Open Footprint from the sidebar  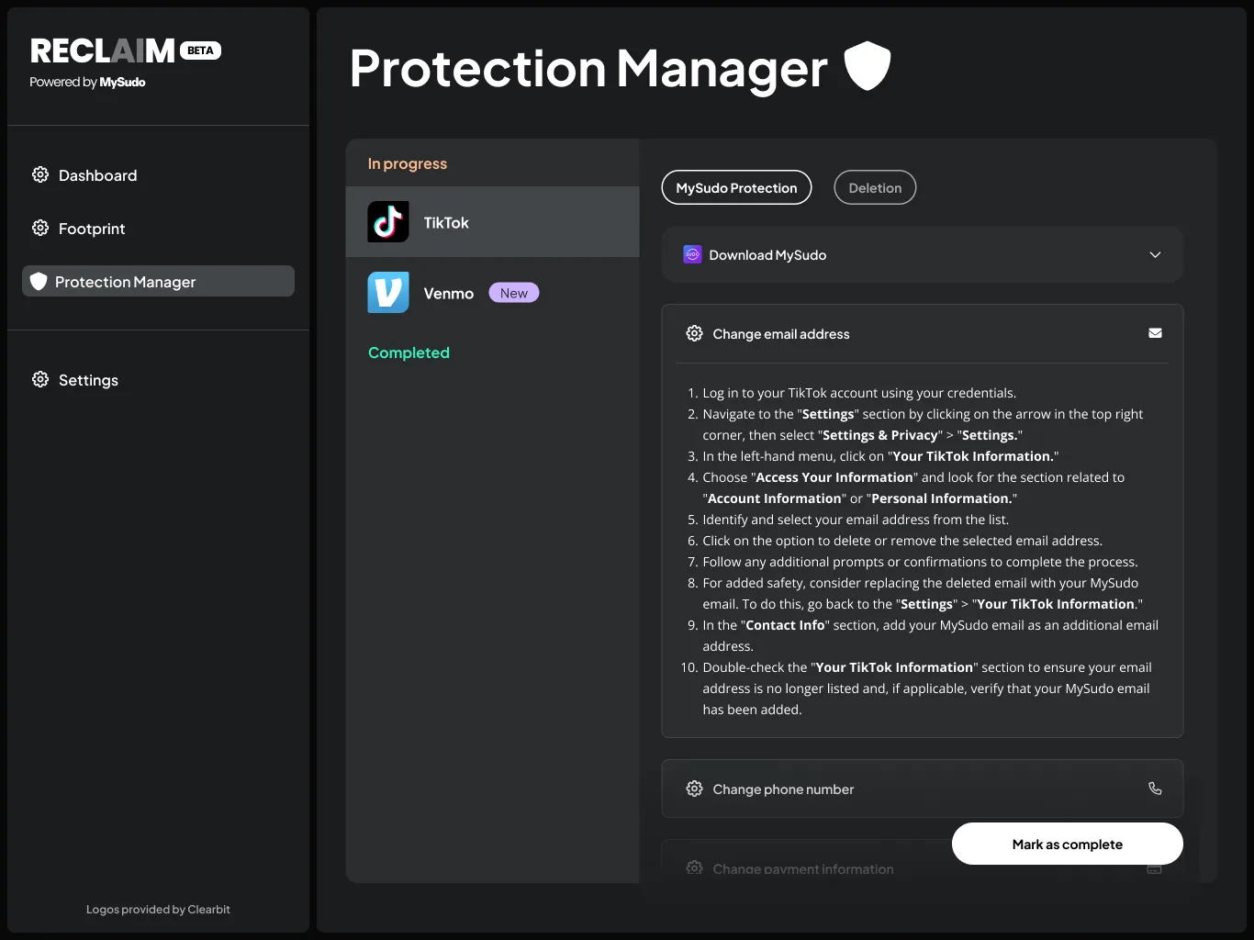pos(92,229)
